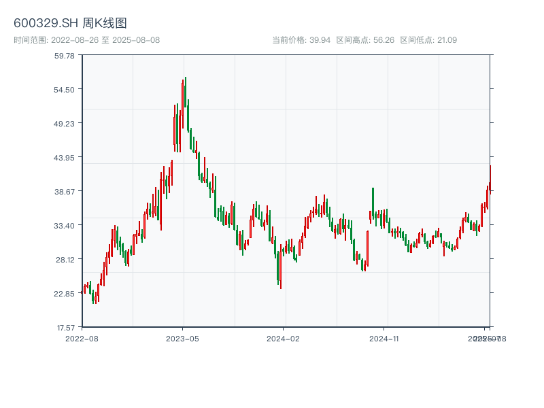Click the 区间高点: 56.26 label
Image resolution: width=544 pixels, height=408 pixels.
(x=365, y=40)
